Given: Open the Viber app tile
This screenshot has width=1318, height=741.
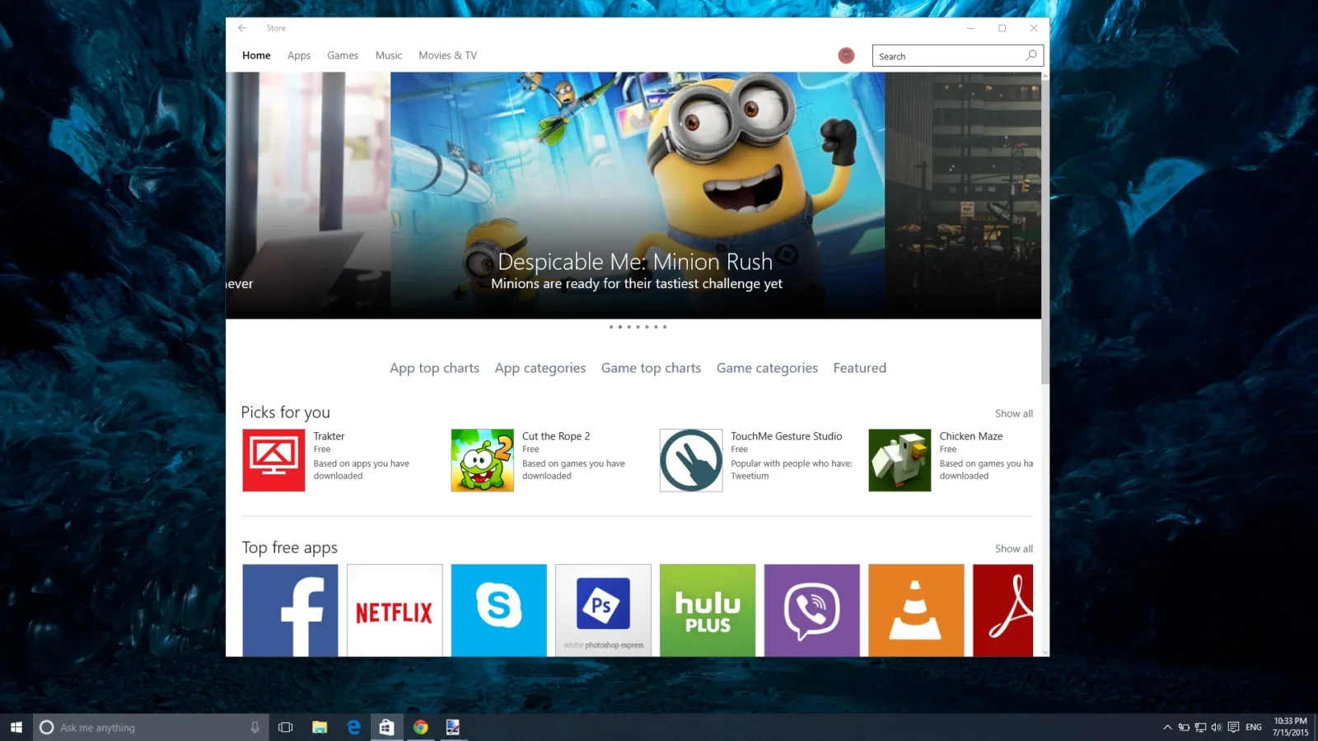Looking at the screenshot, I should point(812,610).
